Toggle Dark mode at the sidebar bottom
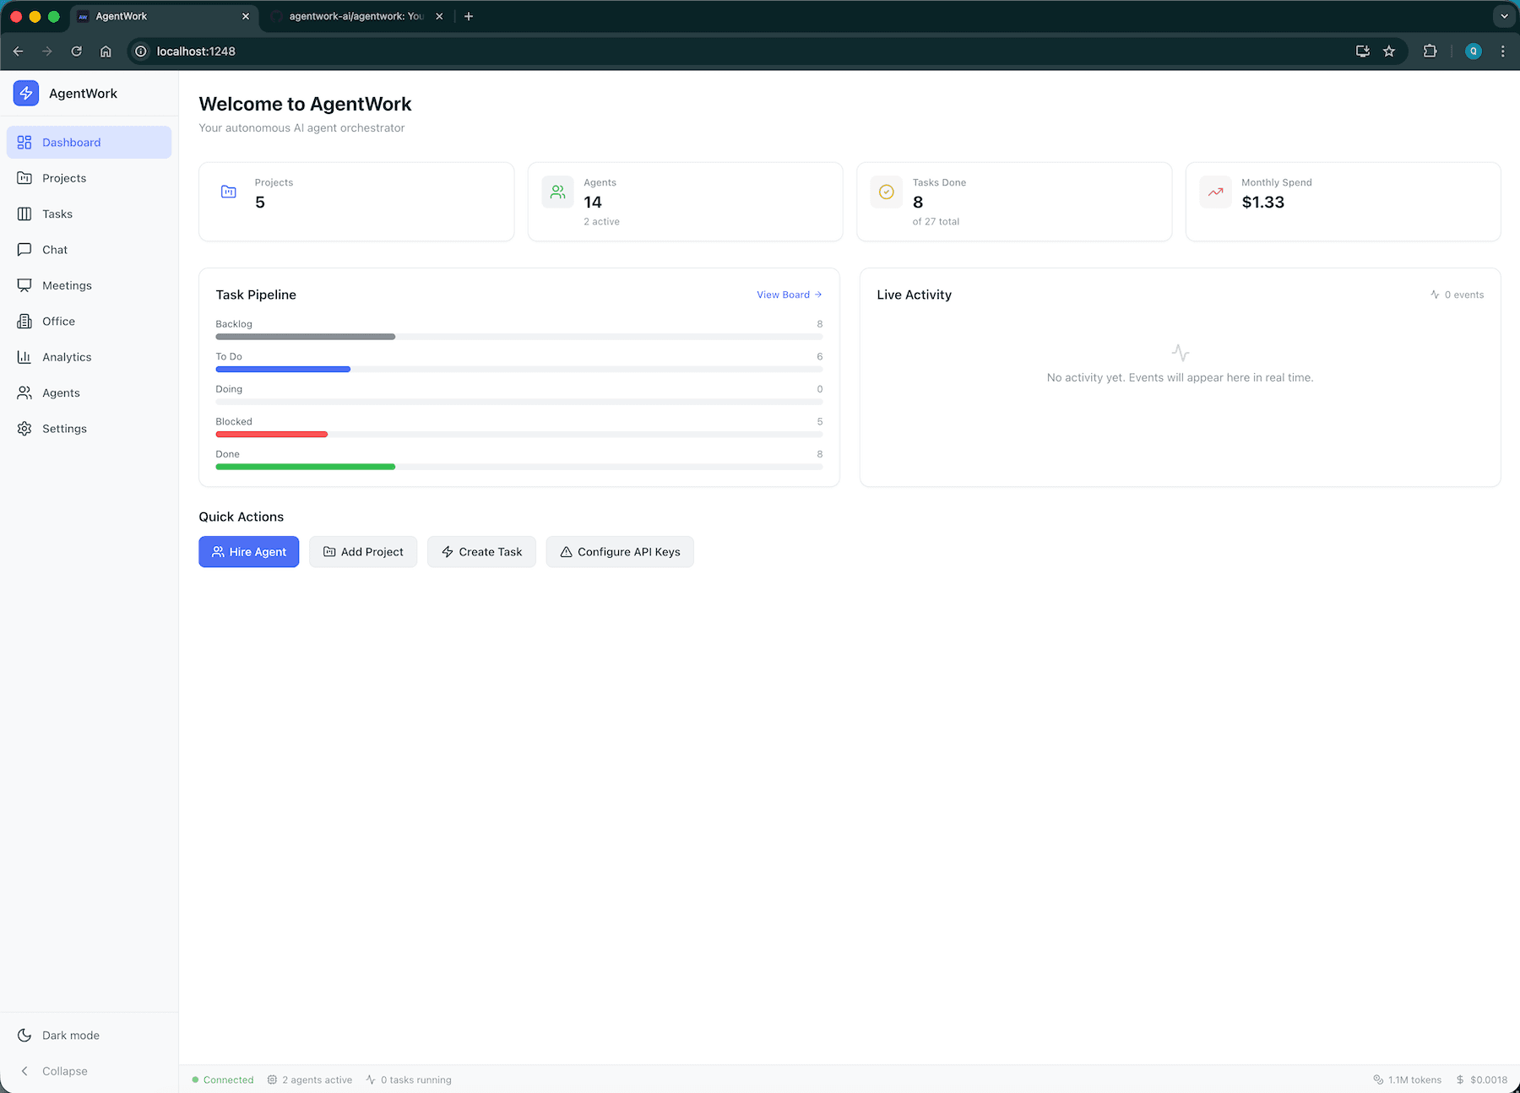 point(70,1035)
